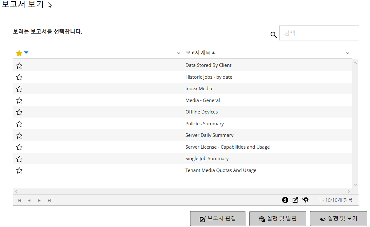Open grid settings gear icon
Image resolution: width=370 pixels, height=227 pixels.
[x=305, y=200]
